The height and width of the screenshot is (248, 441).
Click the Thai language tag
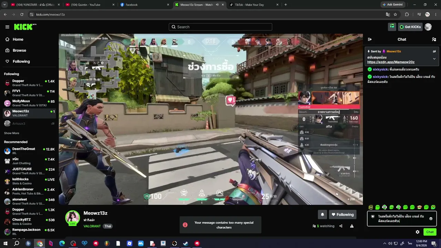[108, 226]
